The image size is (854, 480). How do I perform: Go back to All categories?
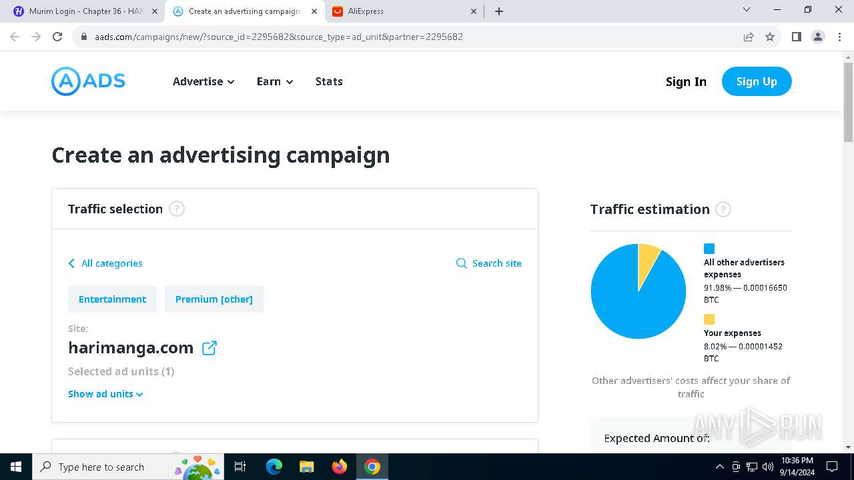(105, 263)
